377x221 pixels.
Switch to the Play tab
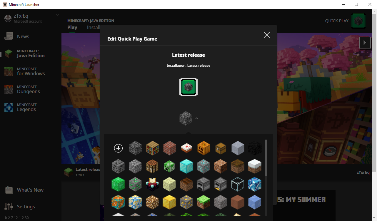pos(72,27)
